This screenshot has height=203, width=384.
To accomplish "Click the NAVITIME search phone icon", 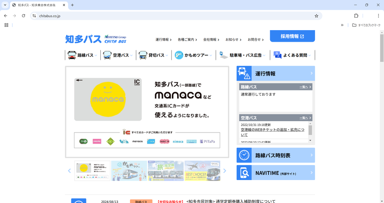I will coord(244,173).
